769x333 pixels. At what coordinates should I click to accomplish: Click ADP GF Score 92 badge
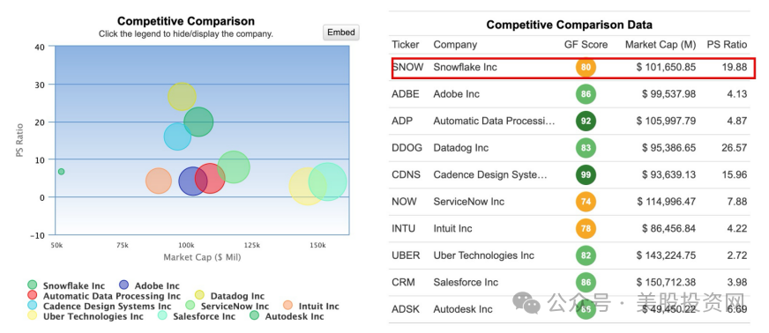(586, 121)
